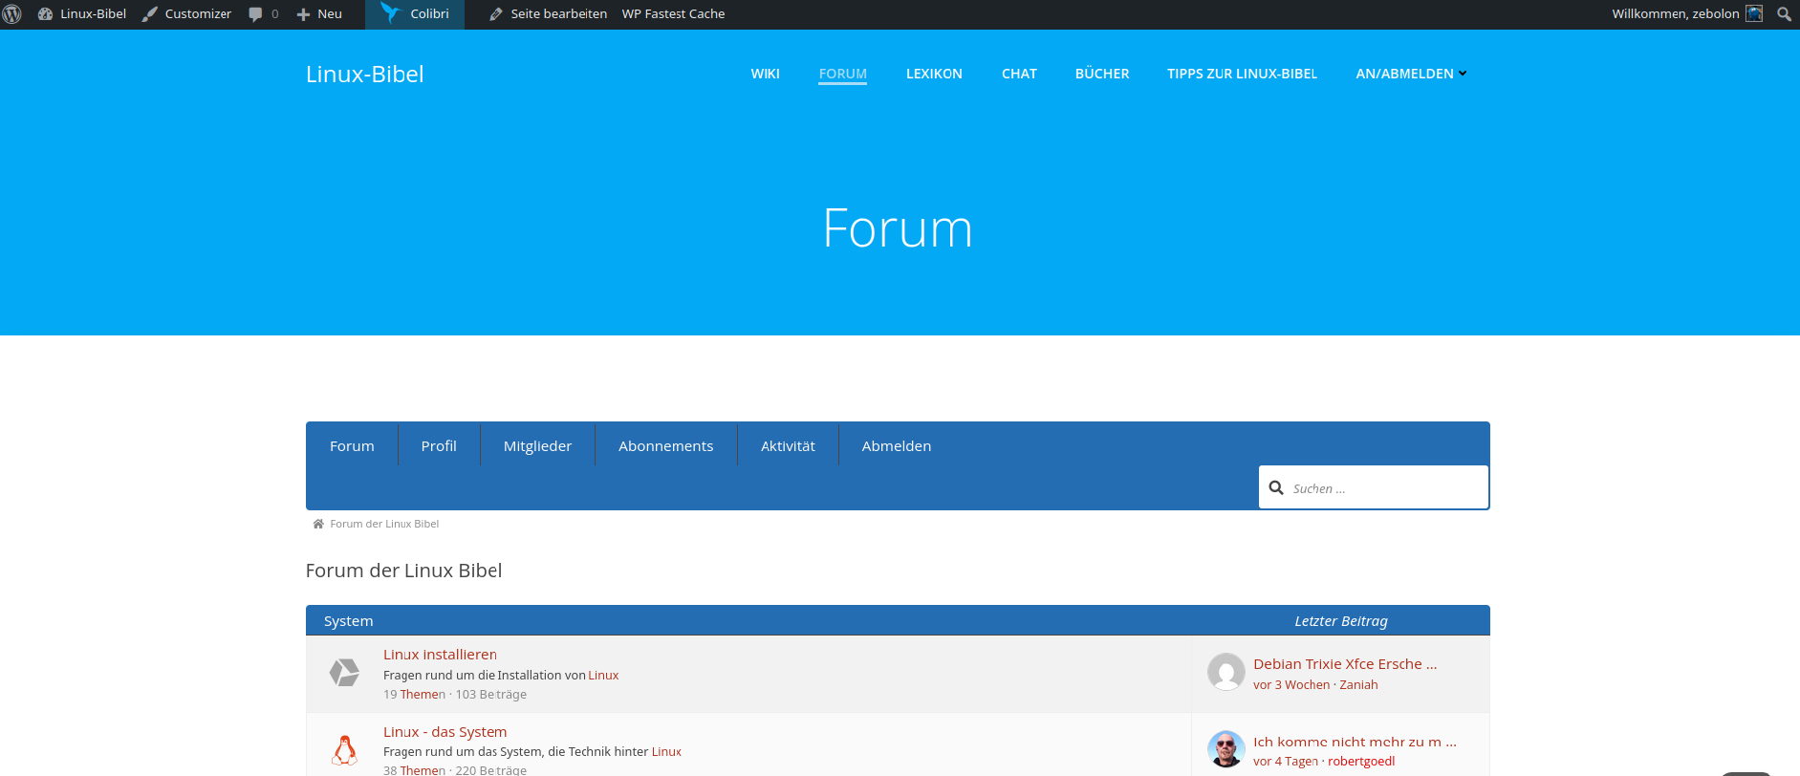This screenshot has width=1800, height=776.
Task: Open the Linux installieren forum link
Action: (440, 655)
